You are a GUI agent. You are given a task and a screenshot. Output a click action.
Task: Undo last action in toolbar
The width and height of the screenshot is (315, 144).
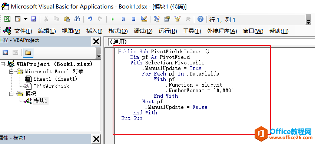(x=90, y=19)
